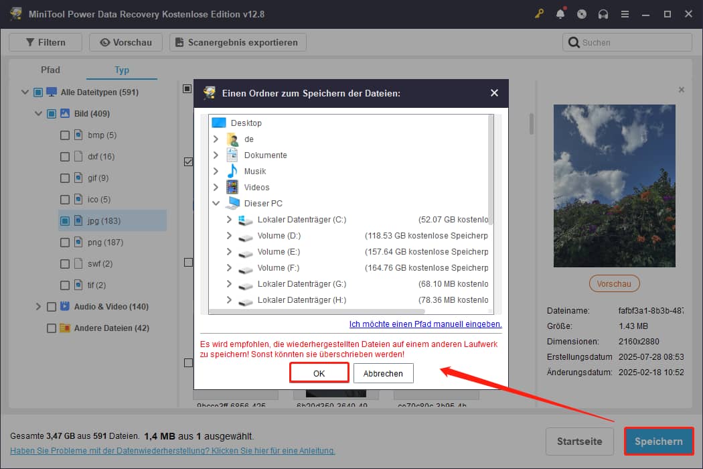Image resolution: width=703 pixels, height=469 pixels.
Task: Check the png (187) file type checkbox
Action: (64, 242)
